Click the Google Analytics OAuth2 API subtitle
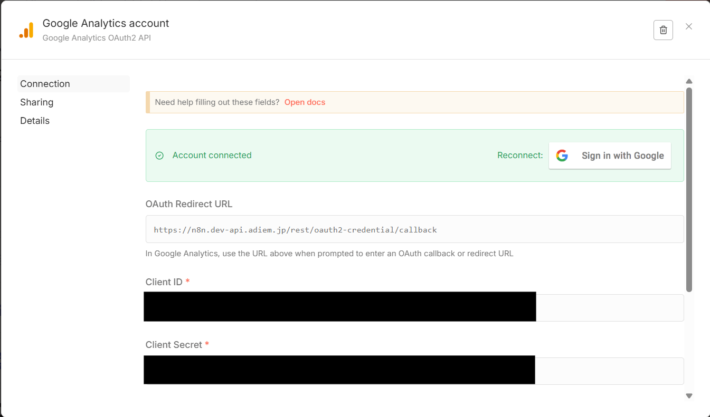This screenshot has width=710, height=417. pyautogui.click(x=97, y=38)
